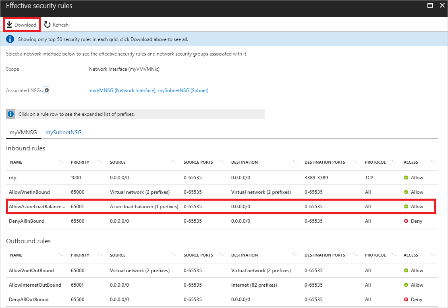
Task: Click the info icon beside Associated NSGs
Action: tap(46, 90)
